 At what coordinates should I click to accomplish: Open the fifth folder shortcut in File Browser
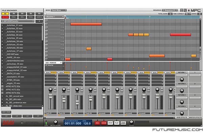coord(39,13)
